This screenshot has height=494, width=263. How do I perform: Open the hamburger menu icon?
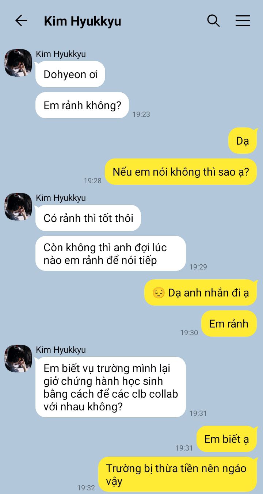click(243, 21)
